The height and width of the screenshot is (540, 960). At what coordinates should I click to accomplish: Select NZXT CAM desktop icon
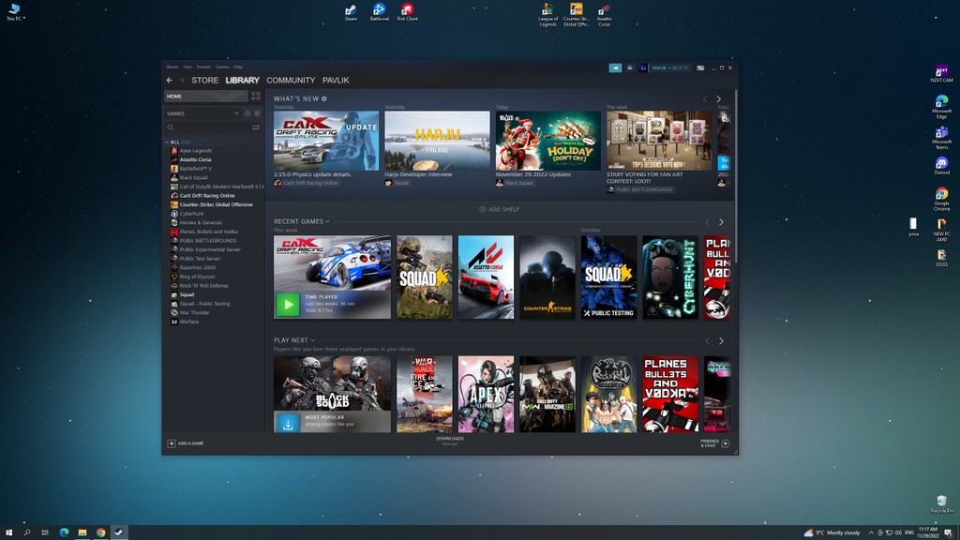tap(941, 73)
